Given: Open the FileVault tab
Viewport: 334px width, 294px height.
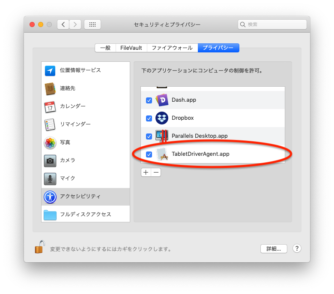Looking at the screenshot, I should pos(131,48).
